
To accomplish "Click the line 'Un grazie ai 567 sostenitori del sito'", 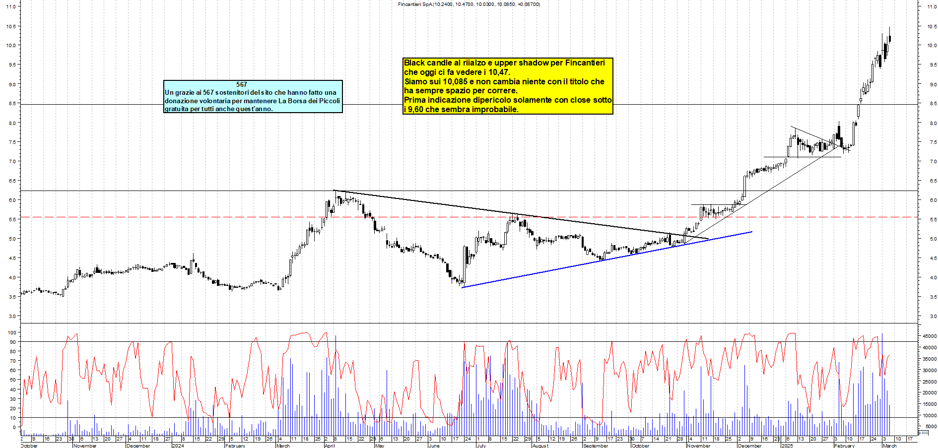I will 251,92.
